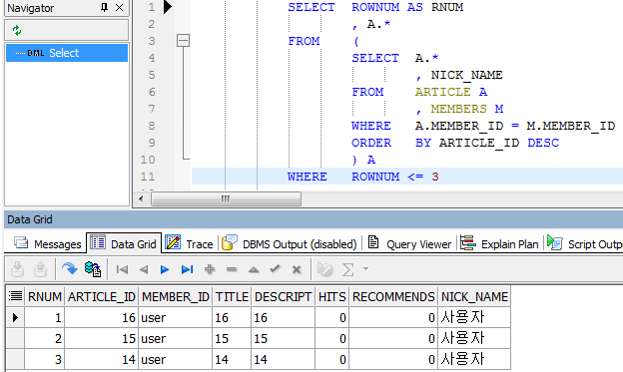Click the delete record minus icon
The height and width of the screenshot is (372, 623).
click(232, 270)
